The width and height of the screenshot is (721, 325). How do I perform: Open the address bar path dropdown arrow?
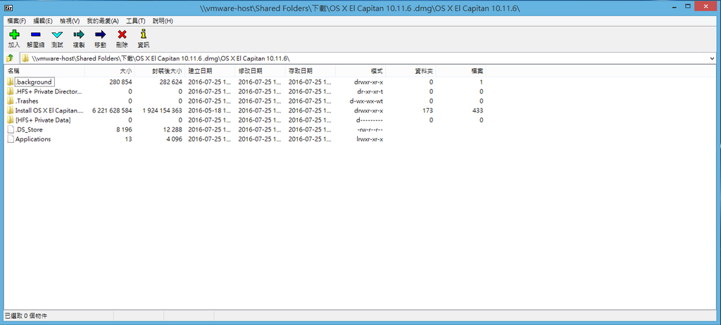(713, 58)
